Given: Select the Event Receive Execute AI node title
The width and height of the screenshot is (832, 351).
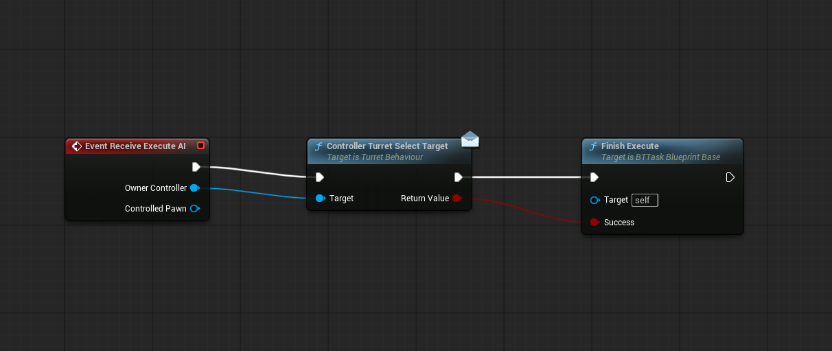Looking at the screenshot, I should pos(135,146).
